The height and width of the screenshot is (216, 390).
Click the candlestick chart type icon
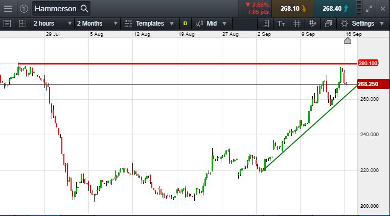[199, 24]
